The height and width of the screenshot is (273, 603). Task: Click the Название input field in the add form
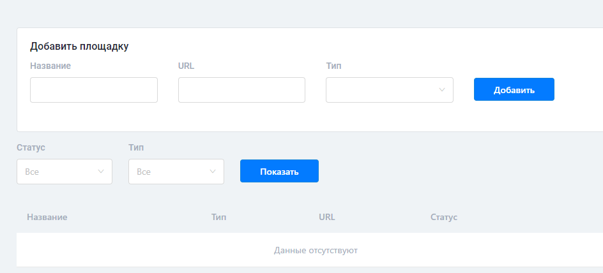click(94, 90)
